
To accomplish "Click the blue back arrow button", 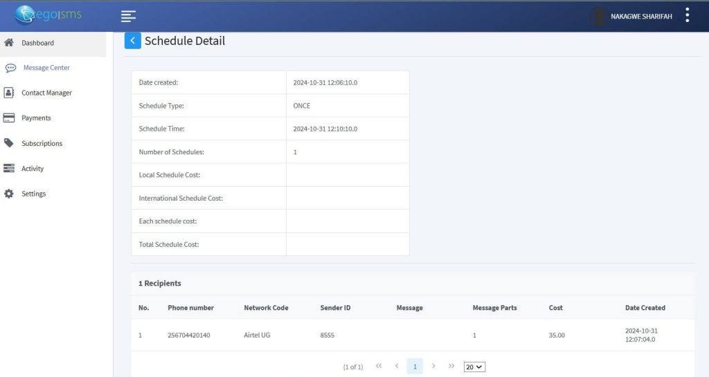I will tap(132, 41).
